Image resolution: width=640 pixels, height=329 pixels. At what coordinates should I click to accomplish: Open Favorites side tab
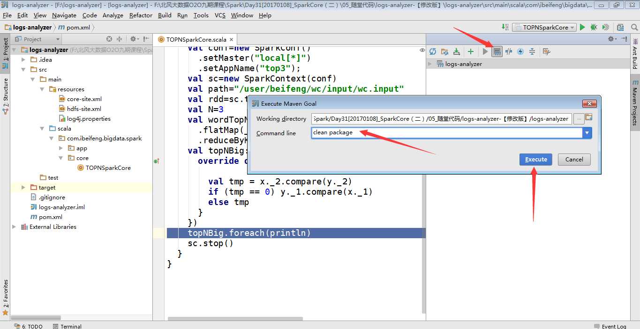[5, 298]
